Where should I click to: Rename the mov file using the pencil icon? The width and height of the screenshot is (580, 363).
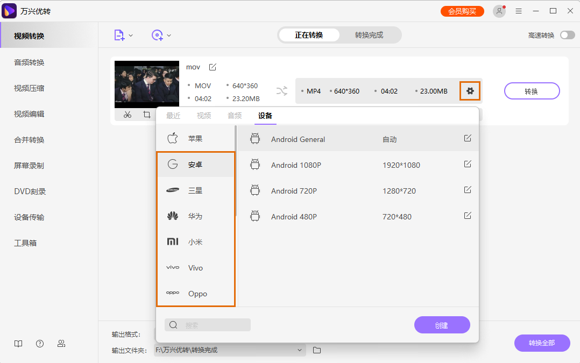point(212,67)
